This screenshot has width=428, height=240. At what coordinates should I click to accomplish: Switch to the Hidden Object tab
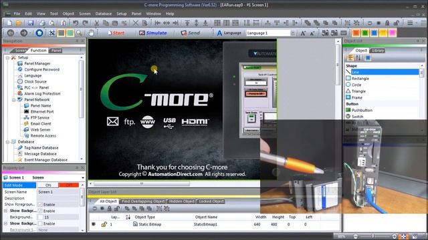[181, 201]
